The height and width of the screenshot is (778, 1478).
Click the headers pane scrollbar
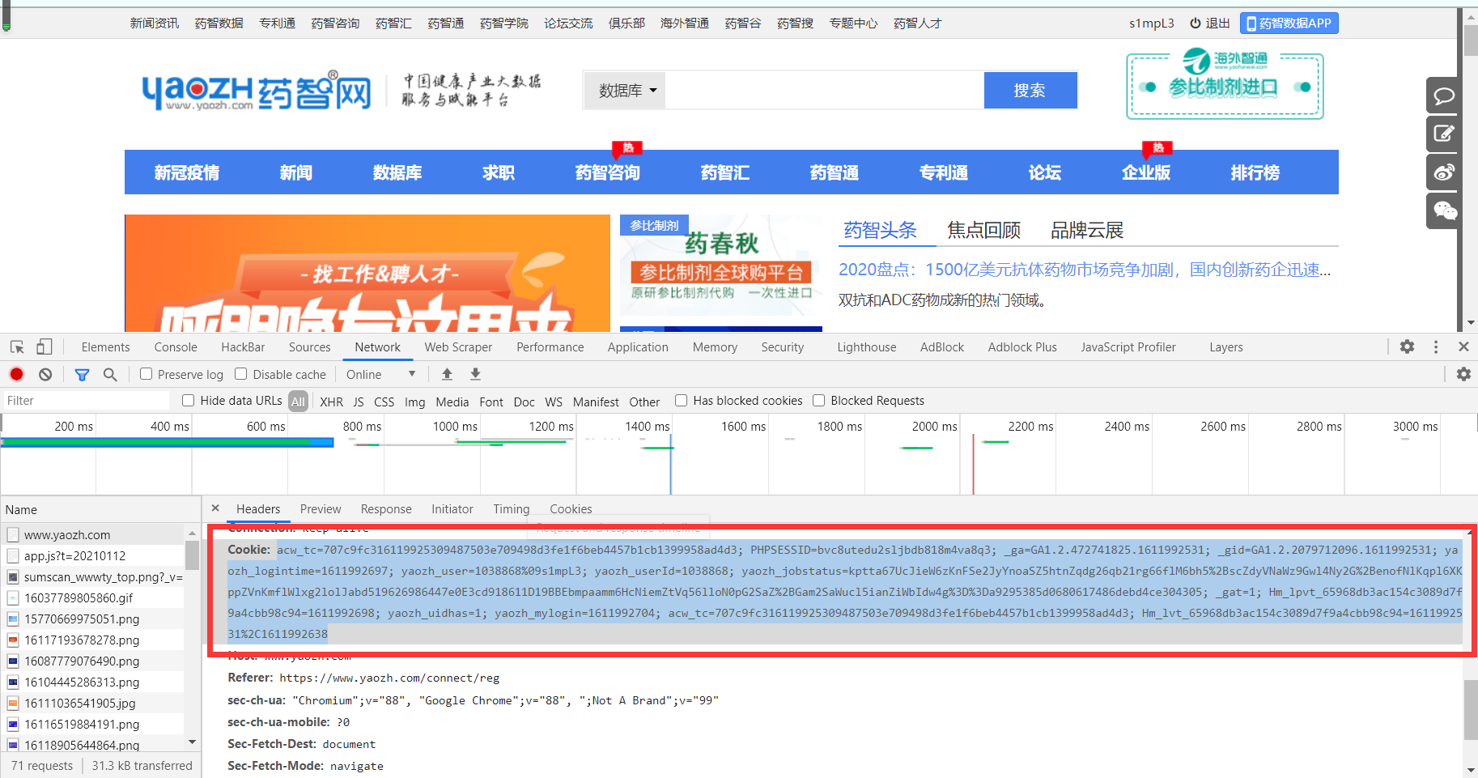tap(1471, 709)
